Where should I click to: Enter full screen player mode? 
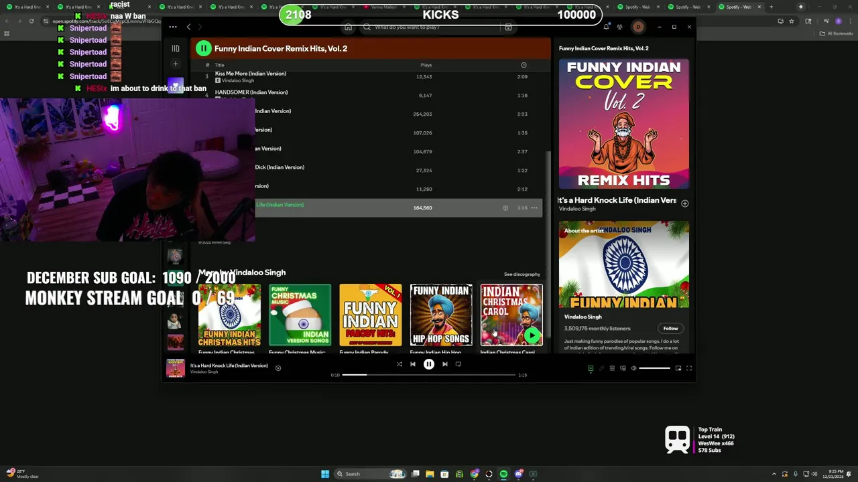click(688, 368)
